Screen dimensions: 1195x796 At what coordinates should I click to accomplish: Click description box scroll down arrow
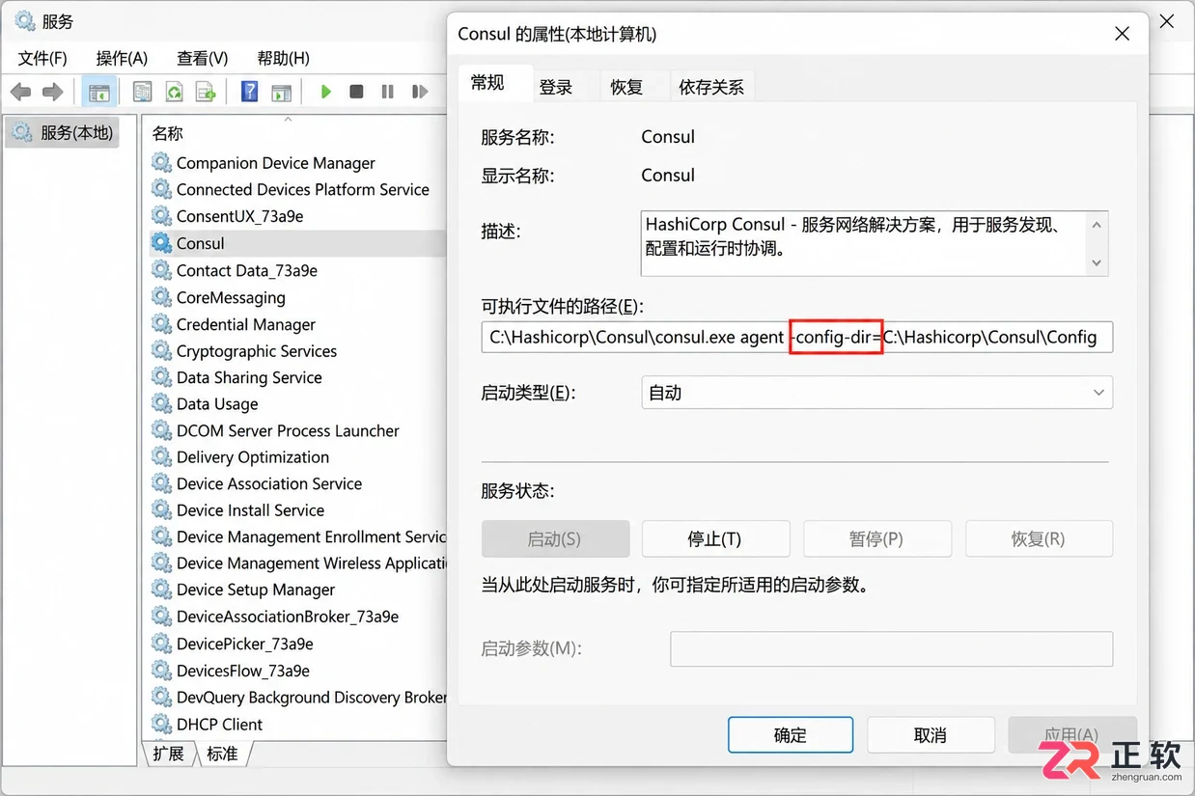click(x=1097, y=262)
